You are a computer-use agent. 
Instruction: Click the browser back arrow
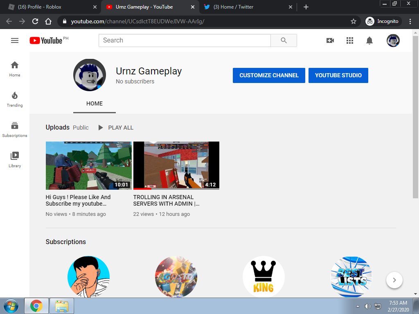coord(9,21)
